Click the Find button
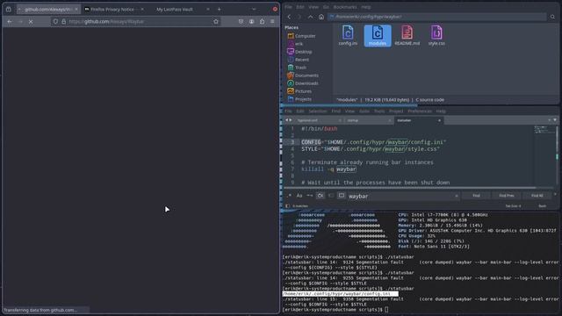The image size is (562, 316). tap(476, 196)
